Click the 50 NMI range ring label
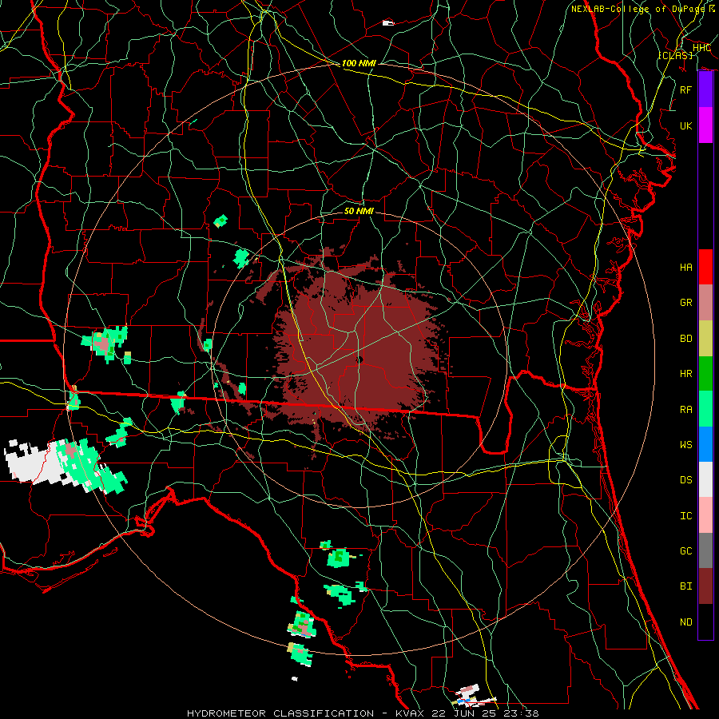The height and width of the screenshot is (719, 719). [x=359, y=211]
